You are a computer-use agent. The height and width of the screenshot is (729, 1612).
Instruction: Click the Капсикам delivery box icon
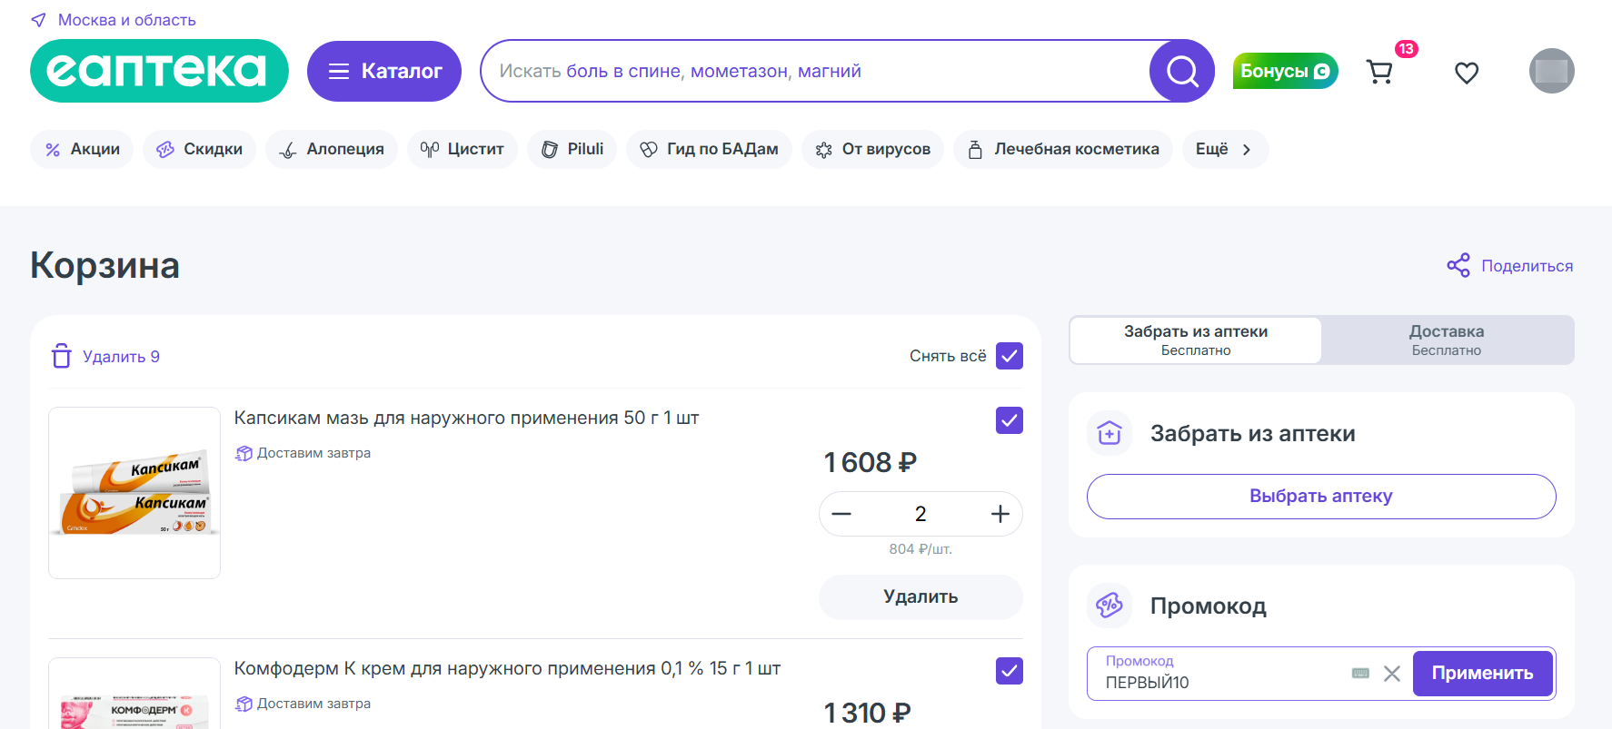coord(244,453)
